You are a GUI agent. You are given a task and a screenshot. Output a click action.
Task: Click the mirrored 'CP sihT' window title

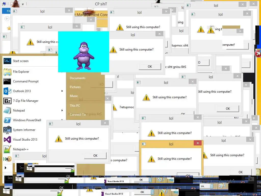[101, 4]
